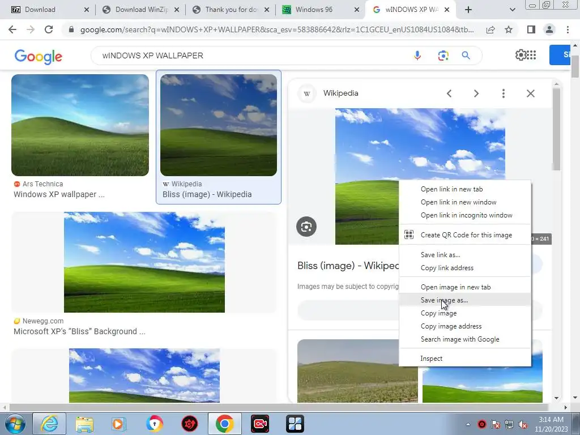Image resolution: width=580 pixels, height=435 pixels.
Task: Close the Windows 96 tab
Action: pyautogui.click(x=357, y=10)
